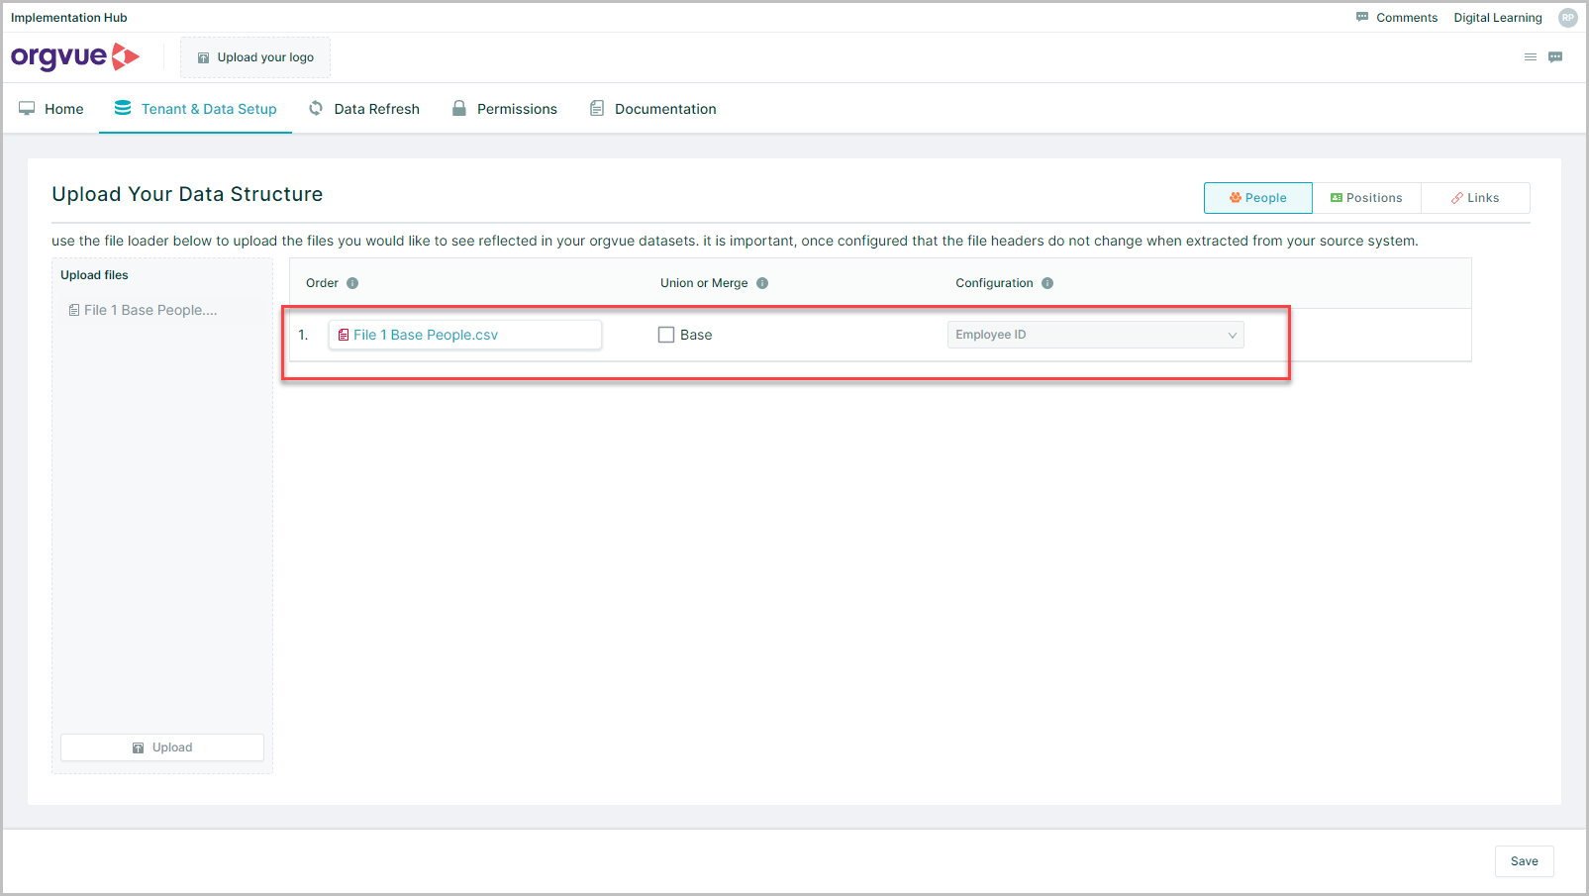
Task: Click the chat bubble icon below avatar
Action: coord(1555,57)
